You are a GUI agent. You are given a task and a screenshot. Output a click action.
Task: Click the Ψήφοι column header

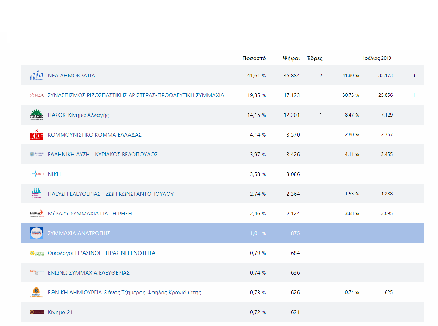[x=292, y=58]
